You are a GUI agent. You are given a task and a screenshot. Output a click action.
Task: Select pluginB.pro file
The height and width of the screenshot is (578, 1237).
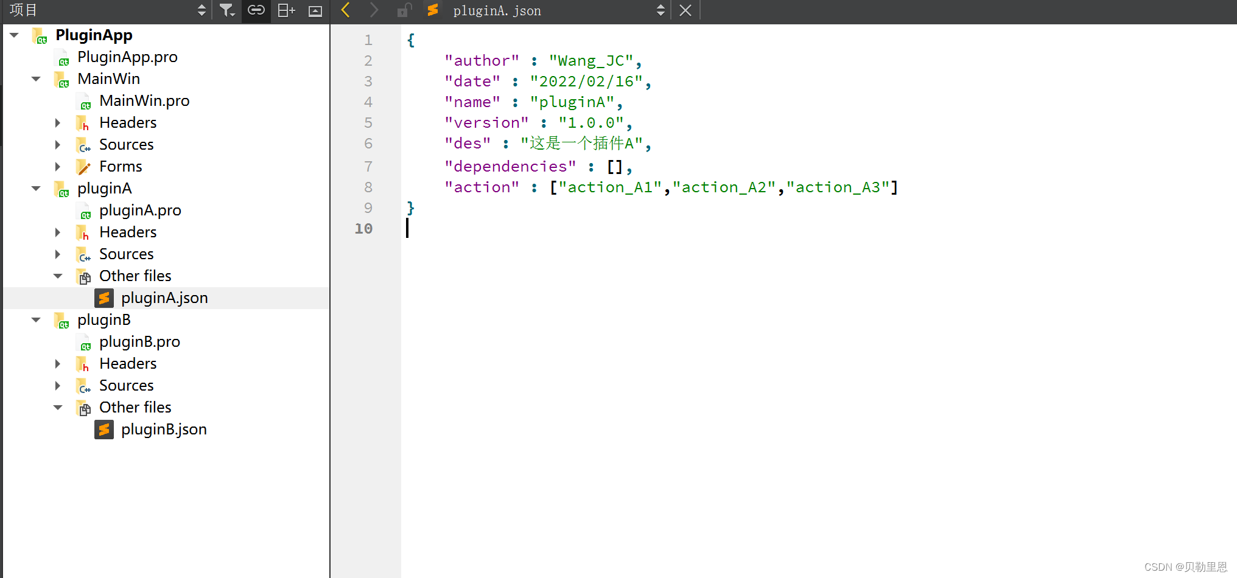point(139,342)
